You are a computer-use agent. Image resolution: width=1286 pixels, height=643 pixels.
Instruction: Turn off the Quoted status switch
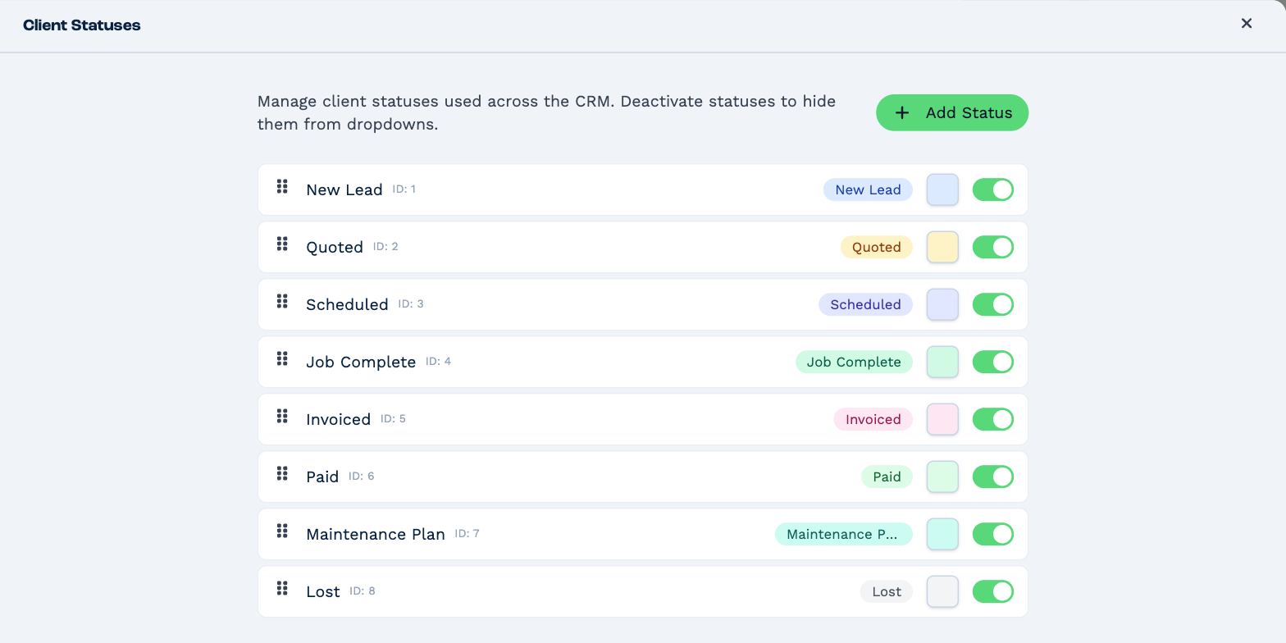coord(993,247)
